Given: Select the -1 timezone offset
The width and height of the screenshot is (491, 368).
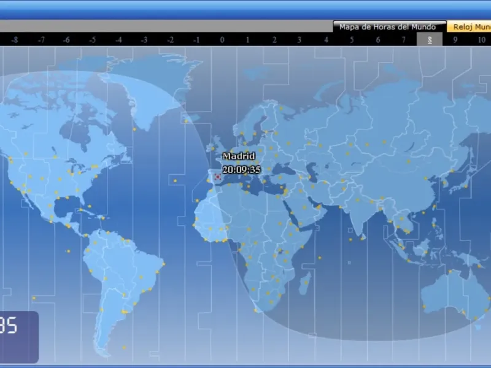Looking at the screenshot, I should [196, 40].
